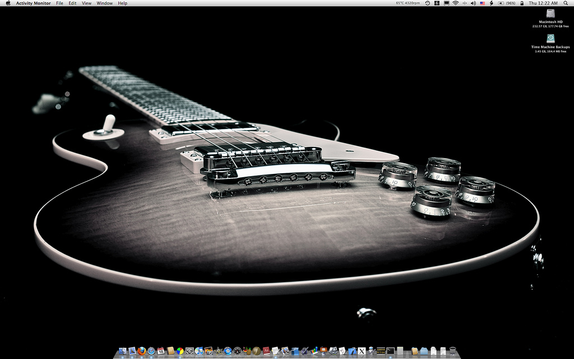Open Spotlight search magnifier
The image size is (574, 359).
pos(566,3)
